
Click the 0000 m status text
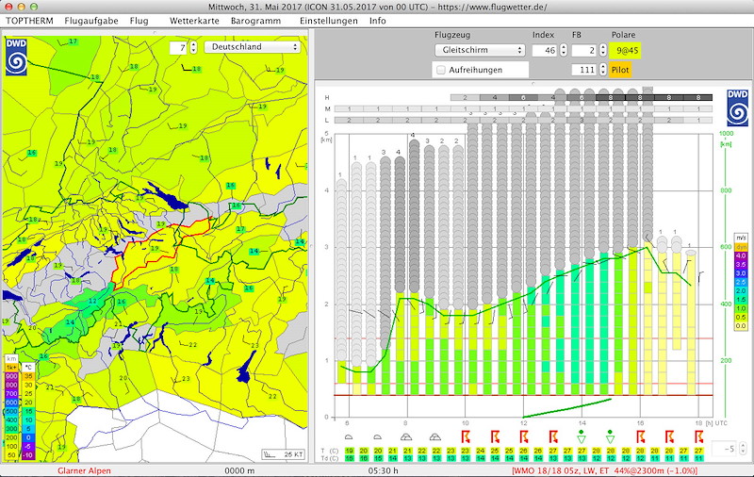(x=239, y=470)
